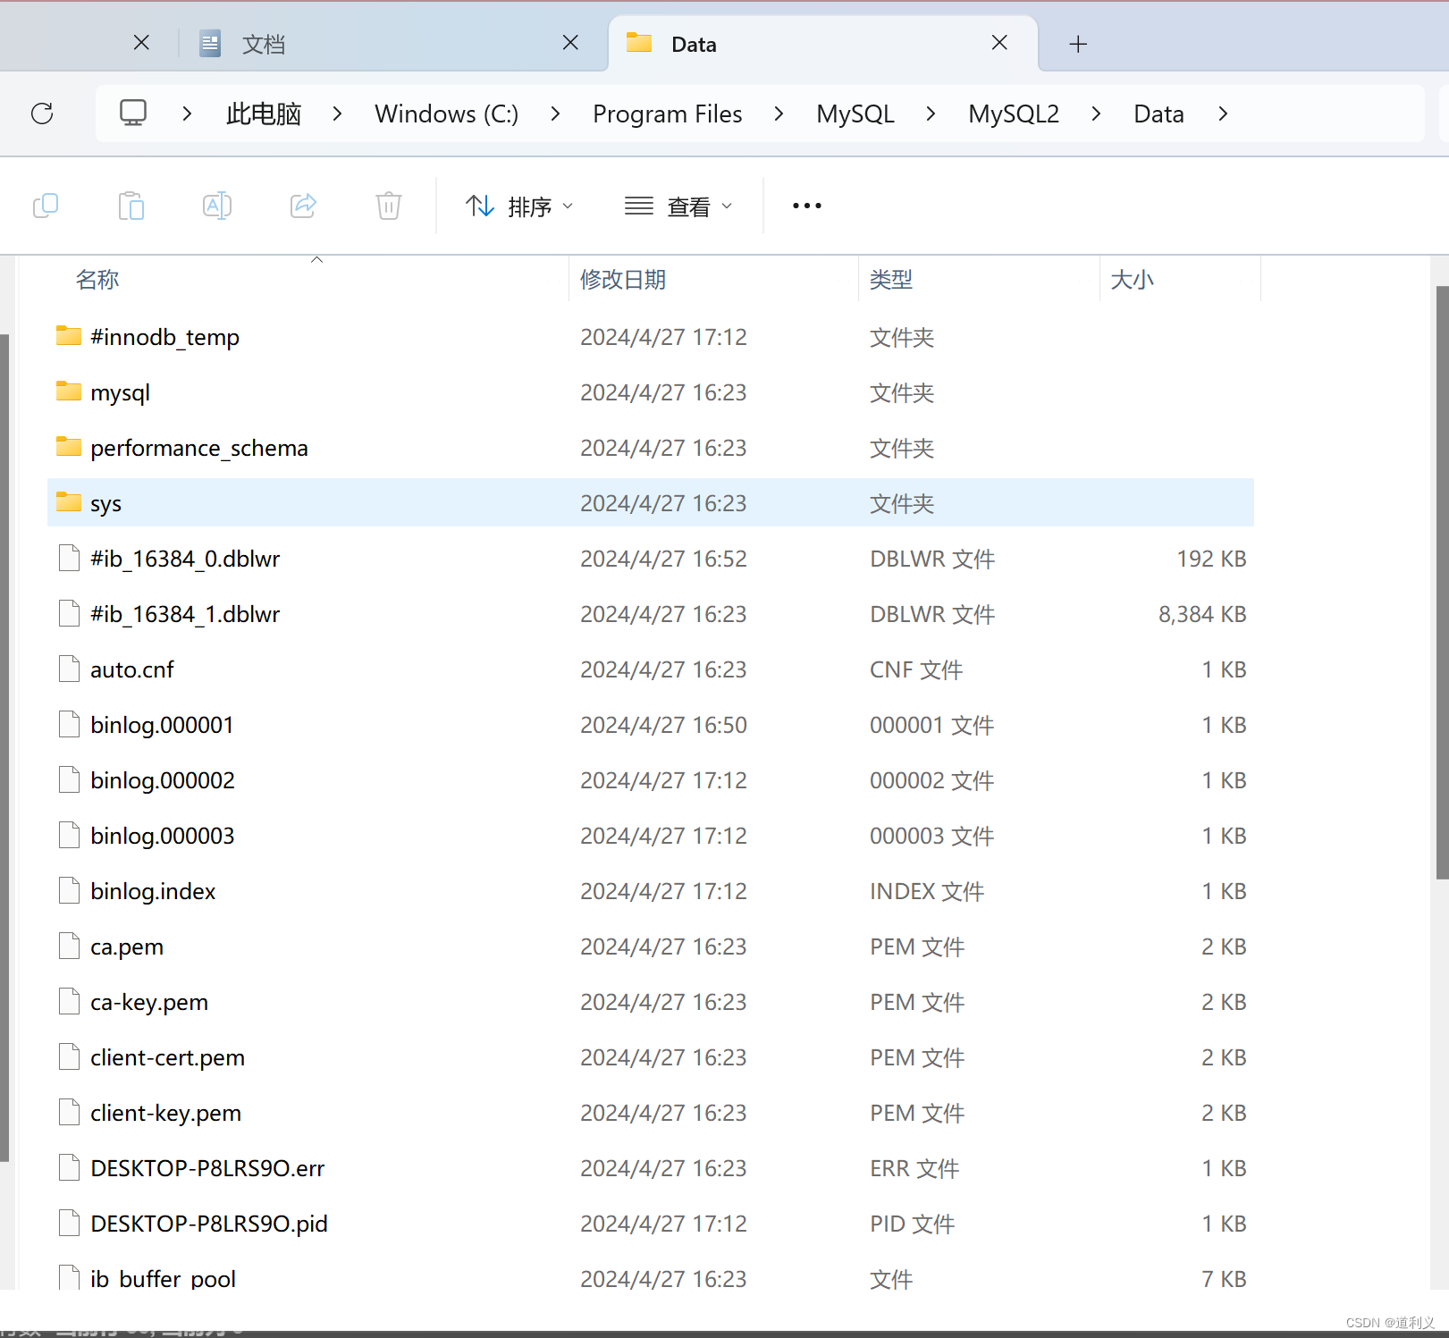Image resolution: width=1449 pixels, height=1338 pixels.
Task: Click the CNF 文件 type cell
Action: (x=916, y=669)
